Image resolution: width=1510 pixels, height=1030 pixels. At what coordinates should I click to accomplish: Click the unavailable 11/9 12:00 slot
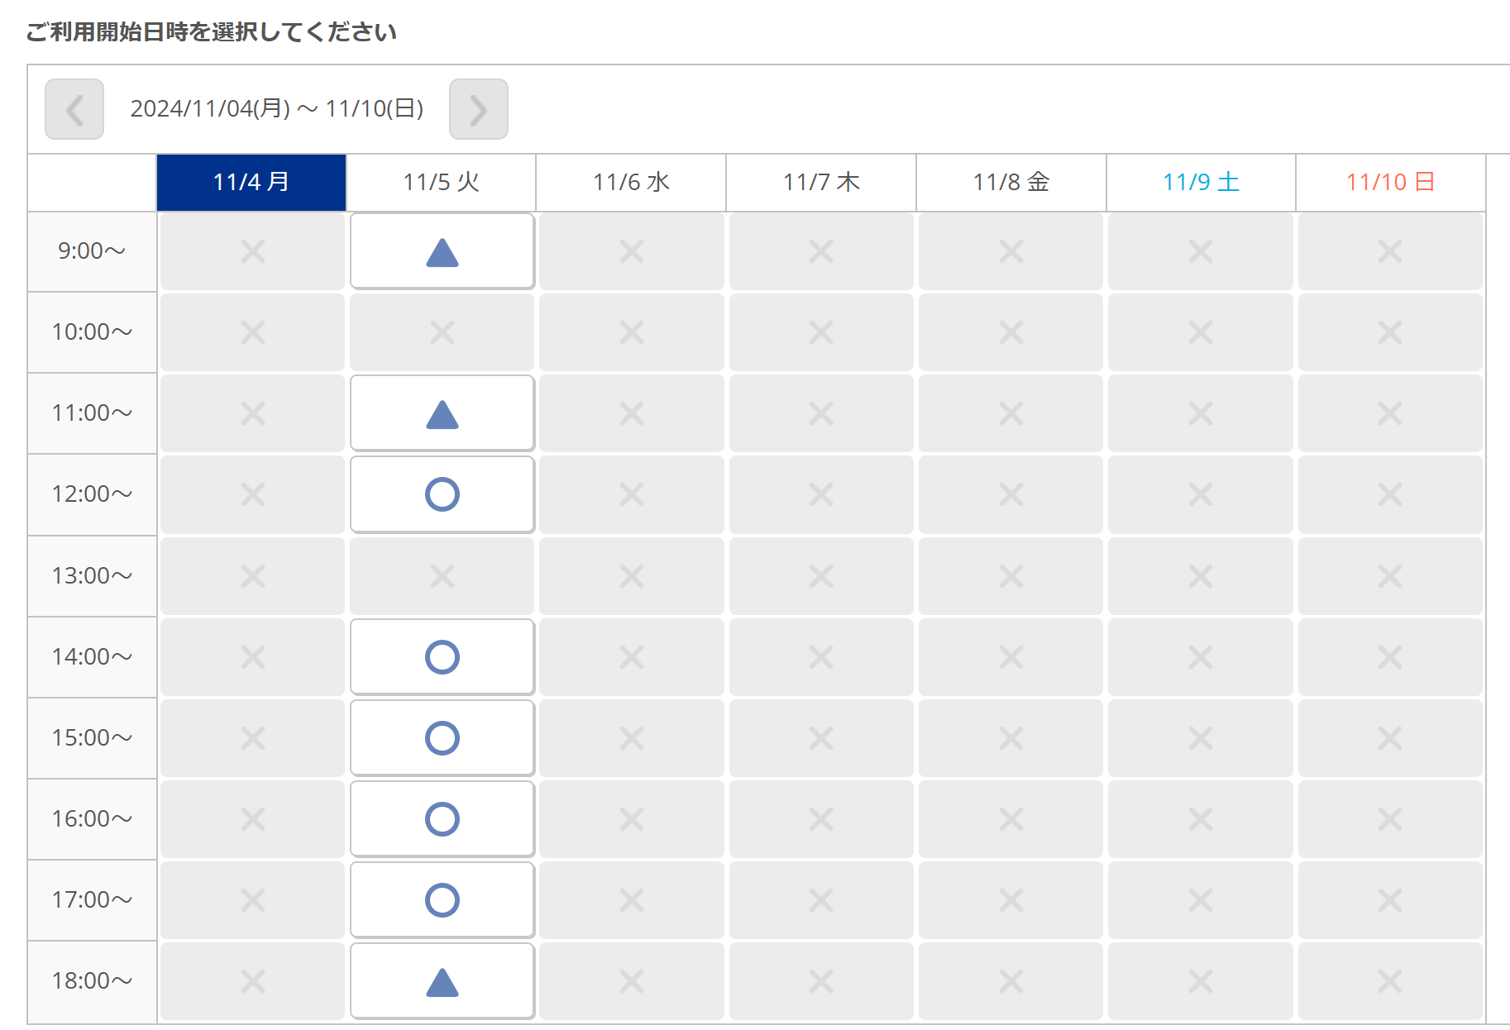[x=1201, y=494]
